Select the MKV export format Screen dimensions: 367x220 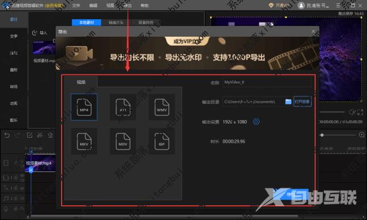point(84,141)
